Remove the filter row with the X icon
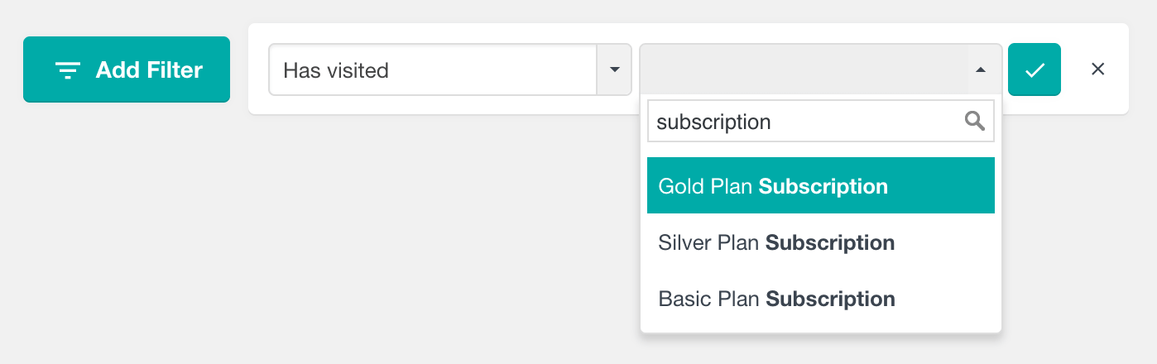Image resolution: width=1157 pixels, height=364 pixels. coord(1098,69)
